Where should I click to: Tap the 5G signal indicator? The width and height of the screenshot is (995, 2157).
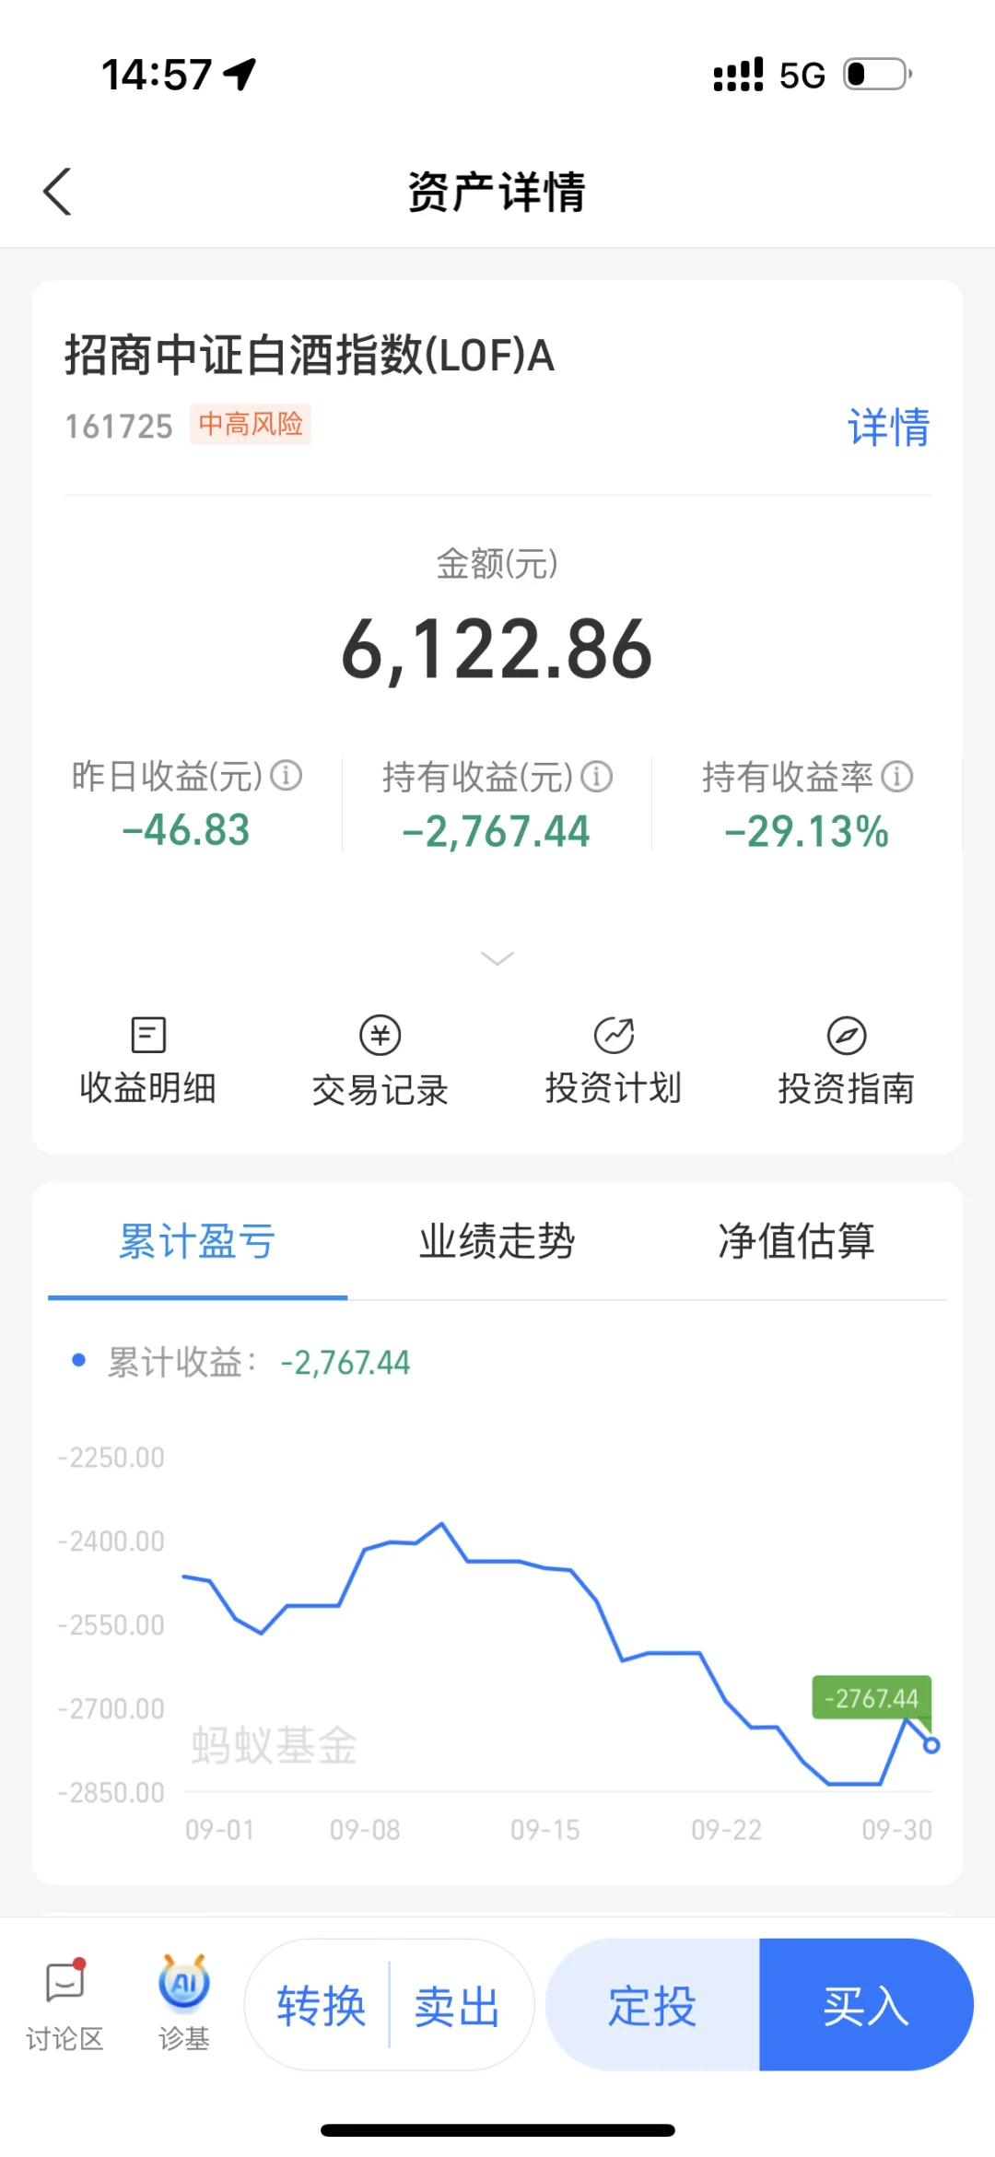(802, 75)
